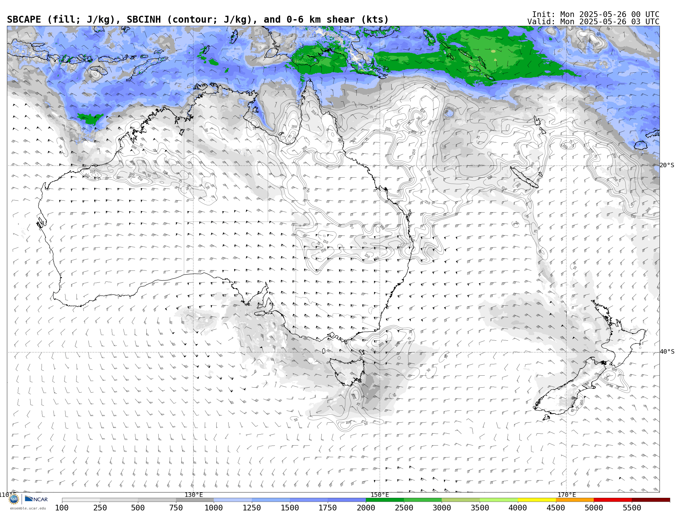Pick the pale blue 1000–1250 colorbar segment
This screenshot has height=512, width=680.
point(233,500)
